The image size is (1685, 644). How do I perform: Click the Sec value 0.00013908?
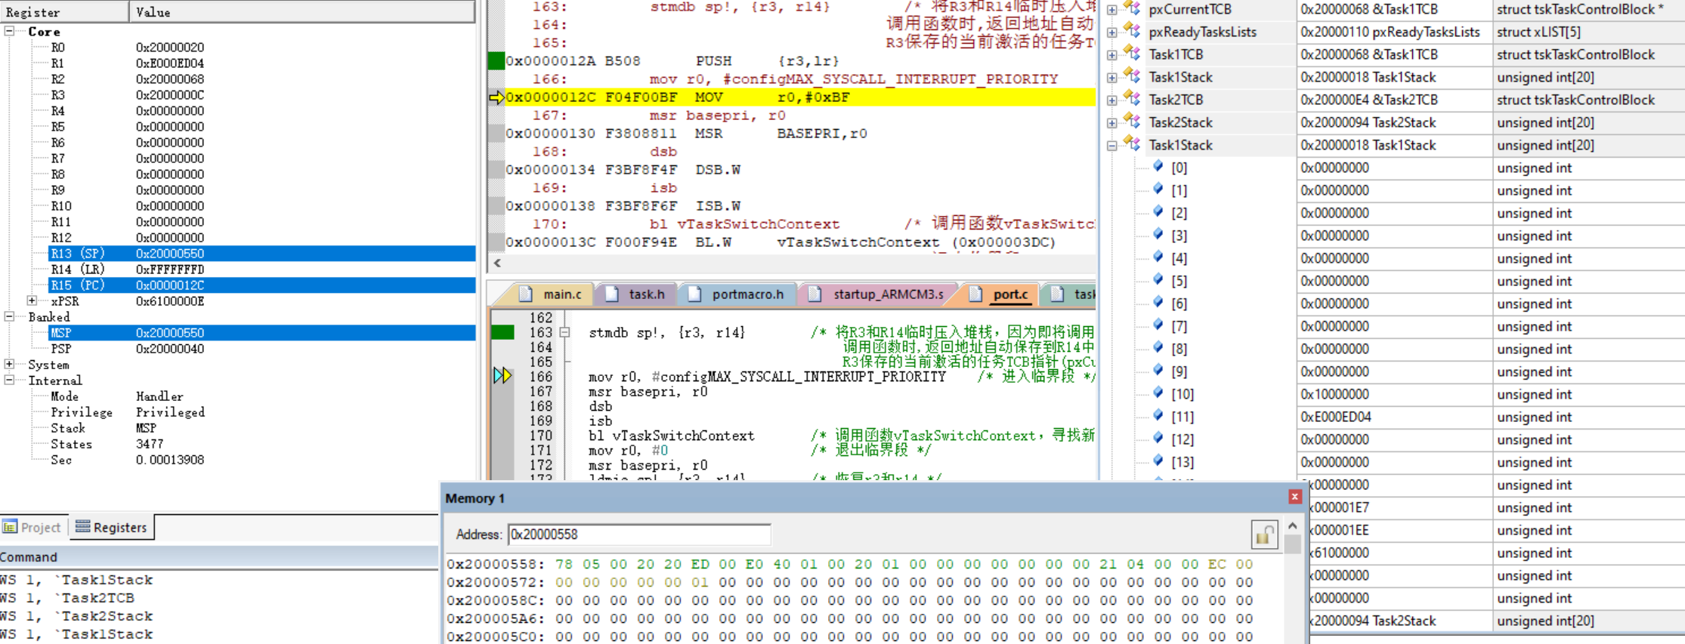170,460
